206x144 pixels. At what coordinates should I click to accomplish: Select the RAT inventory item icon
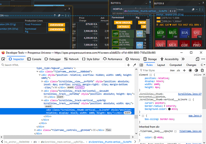[x=197, y=33]
